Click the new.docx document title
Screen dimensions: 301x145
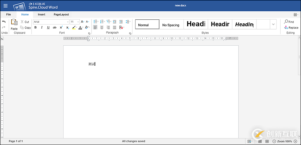pos(181,5)
